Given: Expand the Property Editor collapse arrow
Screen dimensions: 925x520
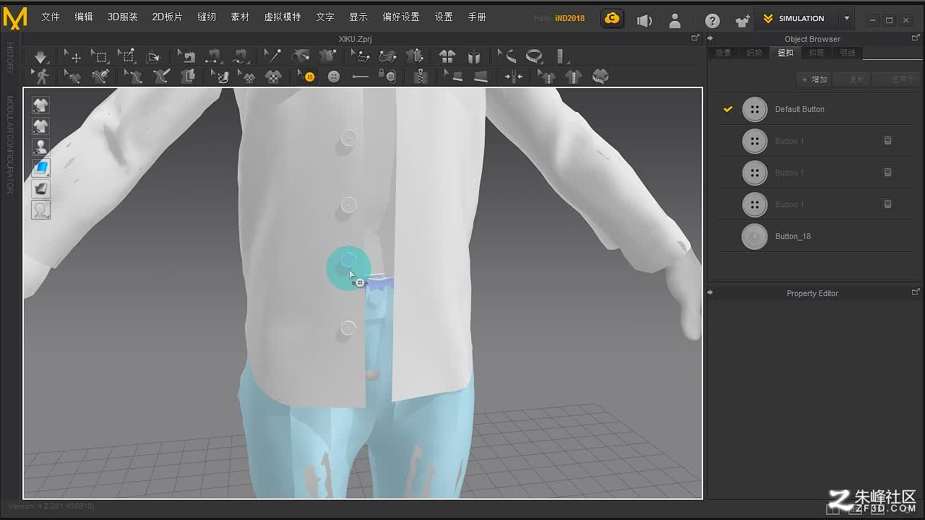Looking at the screenshot, I should point(710,293).
